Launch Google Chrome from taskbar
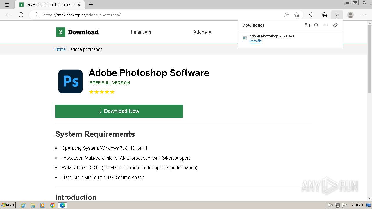The width and height of the screenshot is (372, 209). 53,205
